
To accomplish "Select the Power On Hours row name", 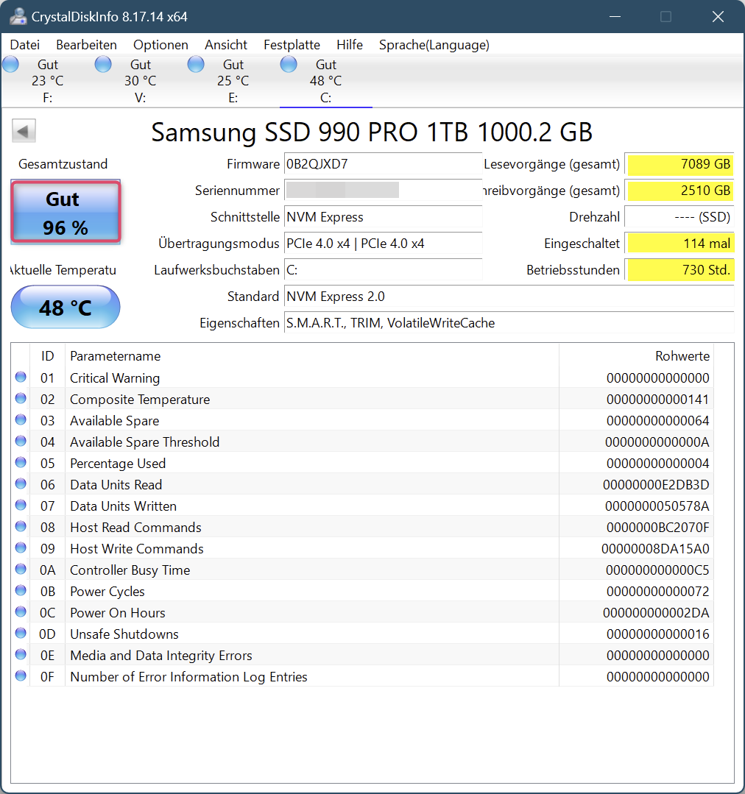I will (x=118, y=613).
